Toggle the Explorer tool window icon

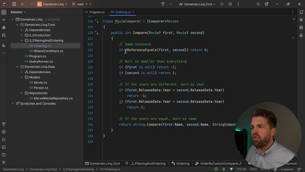pos(4,12)
